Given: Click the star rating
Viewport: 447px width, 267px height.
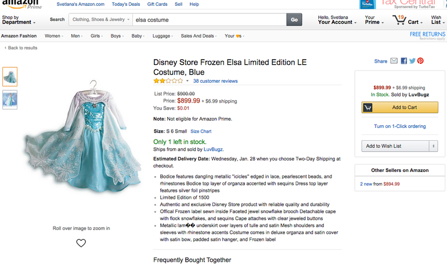Looking at the screenshot, I should point(167,81).
